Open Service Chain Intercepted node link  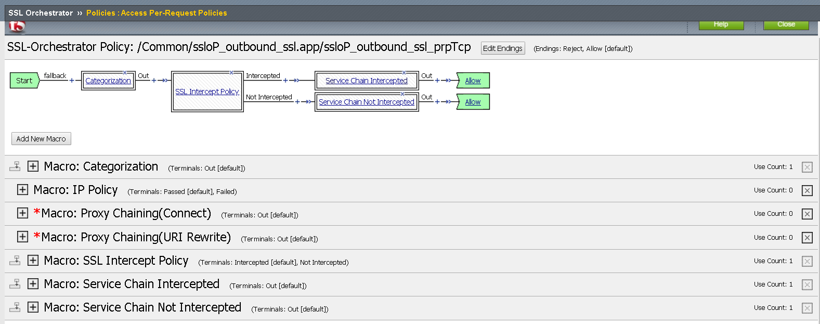(367, 81)
